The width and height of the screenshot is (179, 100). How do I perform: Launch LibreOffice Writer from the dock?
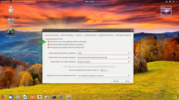point(25,97)
